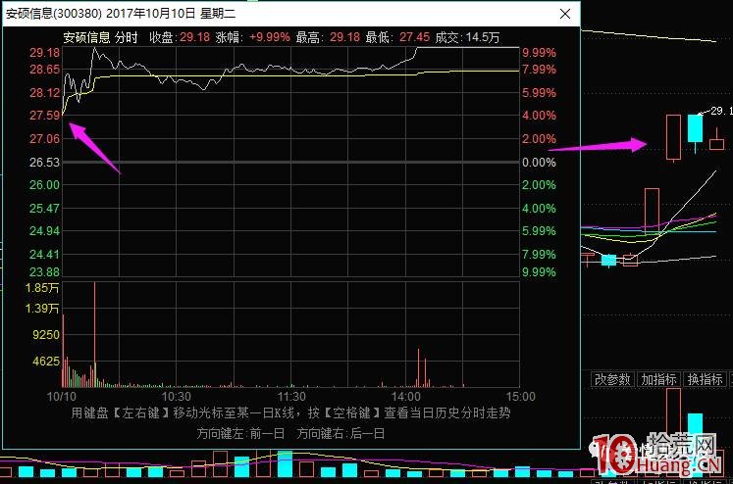Click the 换指标 button in K-line window
The height and width of the screenshot is (484, 733).
pyautogui.click(x=705, y=379)
